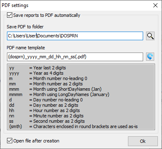
Task: Select the '(smth) = Characters enclosed in round brackets' line
Action: tap(73, 126)
